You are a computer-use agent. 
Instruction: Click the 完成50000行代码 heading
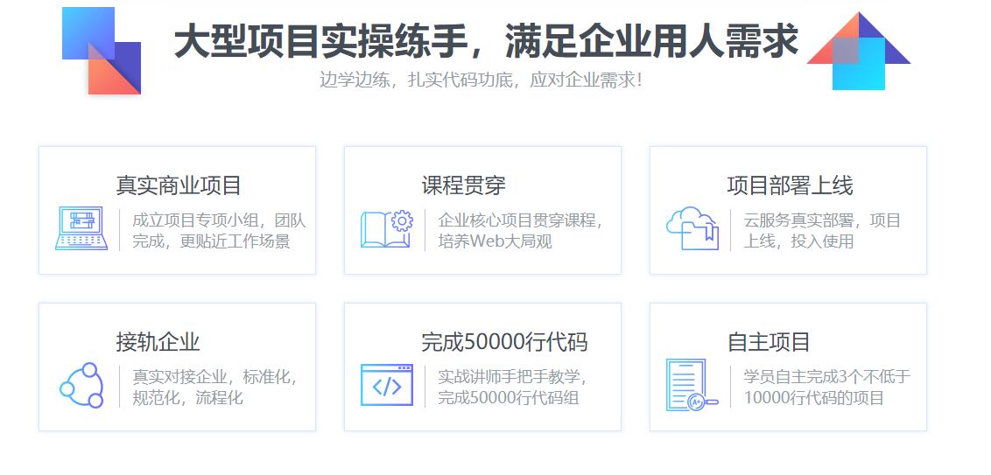503,341
